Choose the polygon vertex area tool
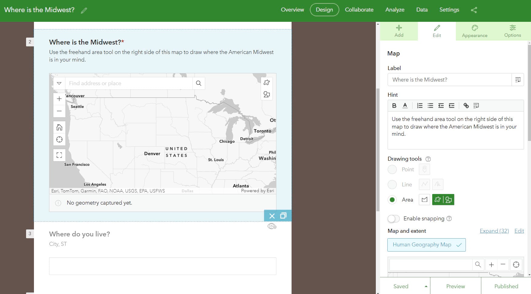This screenshot has width=531, height=294. pos(424,200)
